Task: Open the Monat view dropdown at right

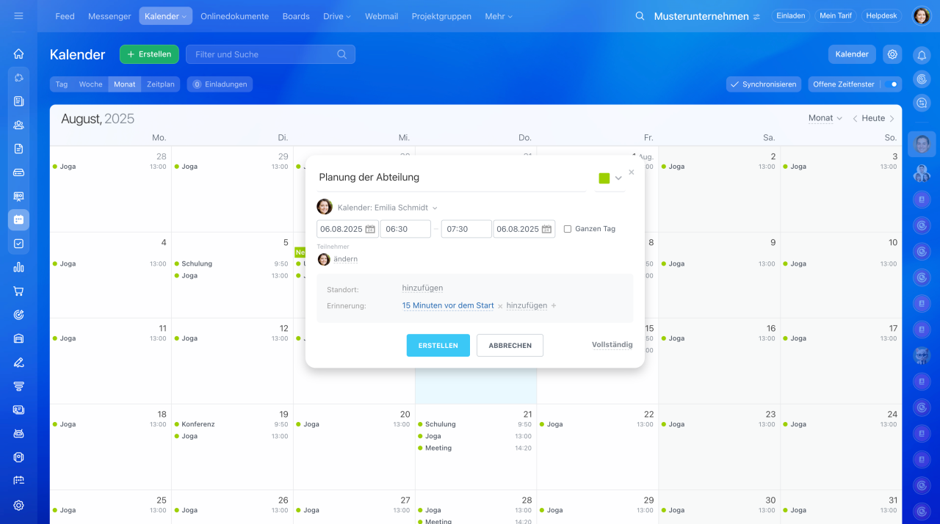Action: 825,118
